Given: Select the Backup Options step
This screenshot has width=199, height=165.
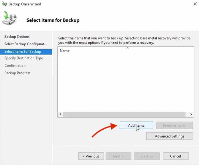Looking at the screenshot, I should [x=17, y=37].
